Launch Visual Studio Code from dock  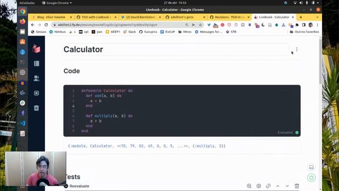(22, 123)
